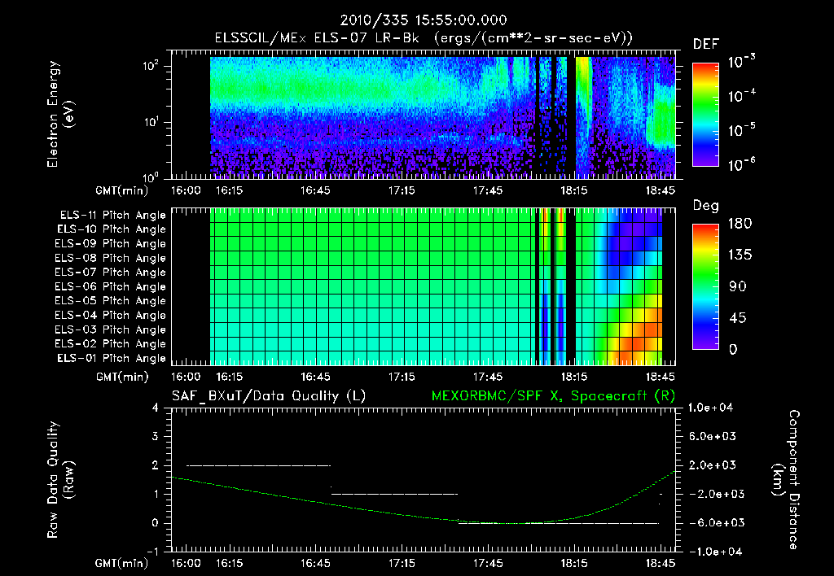Click the SAF_BXuT/Data Quality (L) title

click(269, 396)
